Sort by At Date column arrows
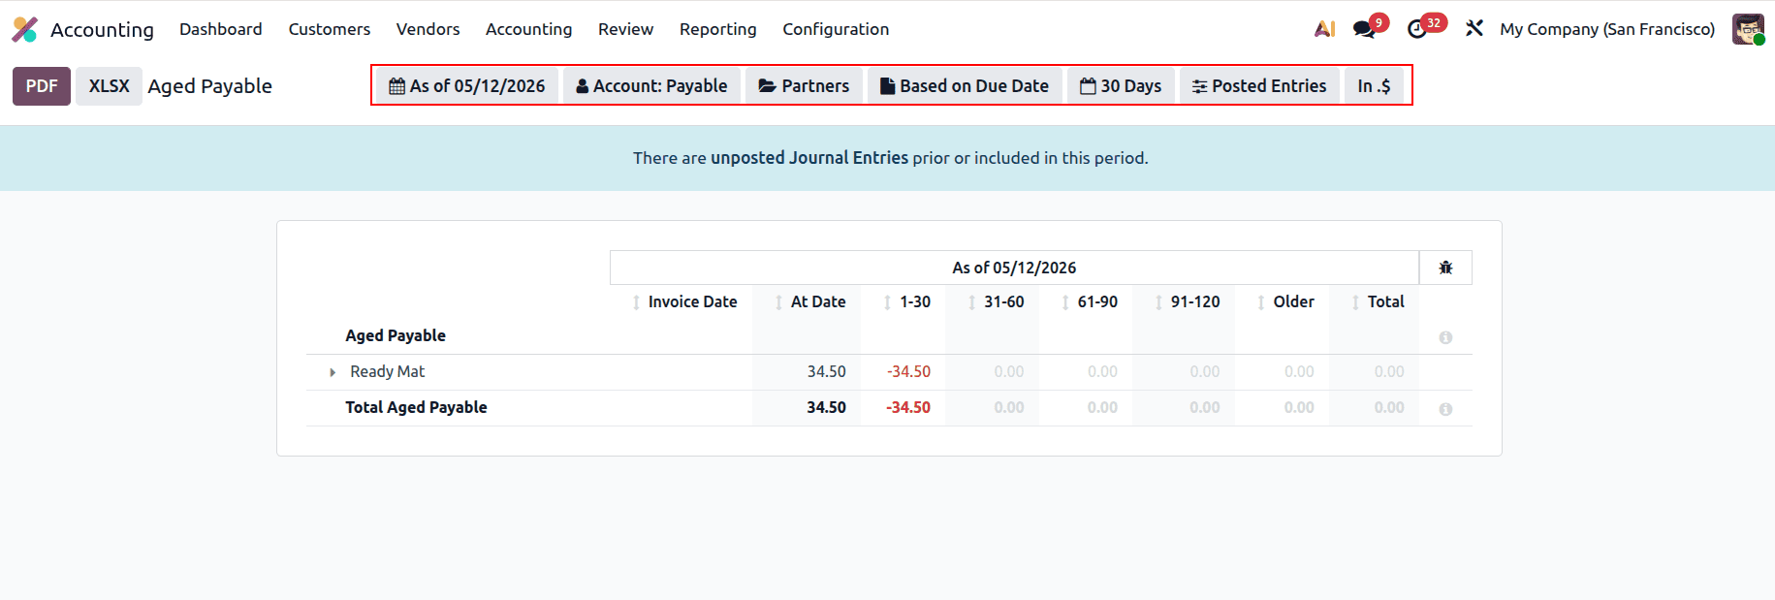The height and width of the screenshot is (600, 1775). pyautogui.click(x=778, y=302)
